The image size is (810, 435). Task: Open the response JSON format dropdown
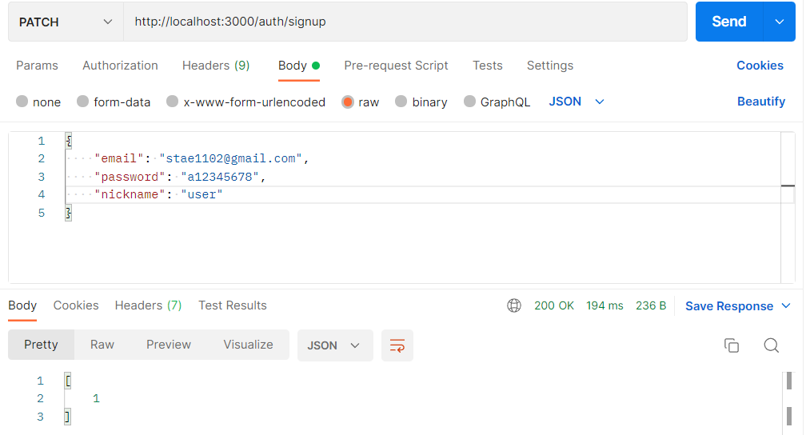click(335, 345)
